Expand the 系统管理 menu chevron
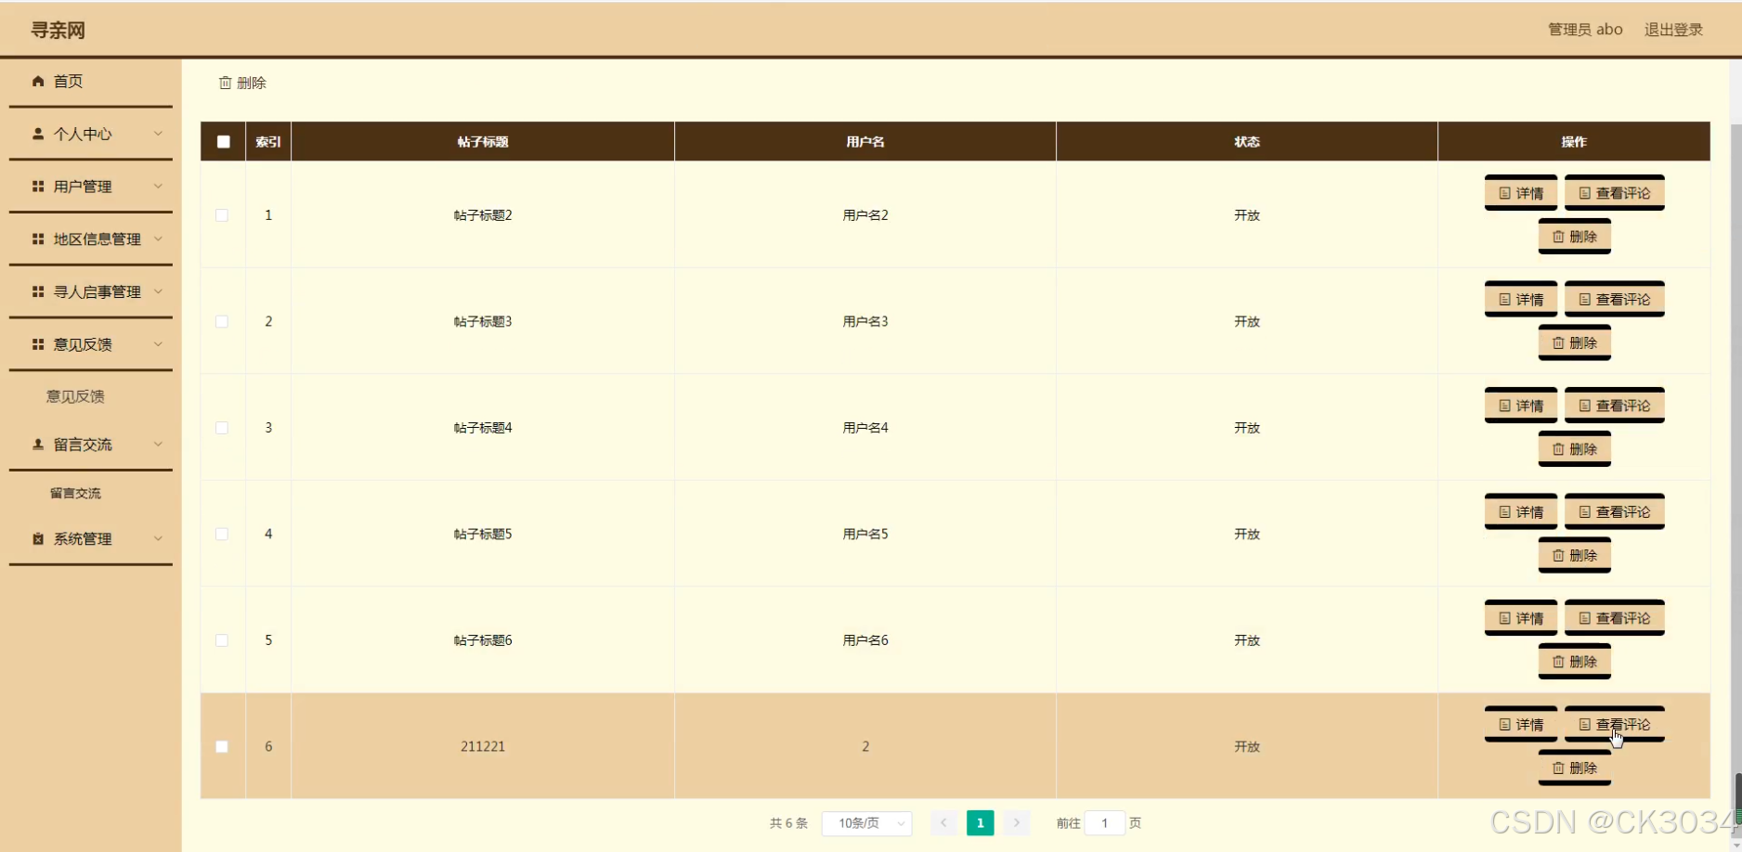 (158, 539)
